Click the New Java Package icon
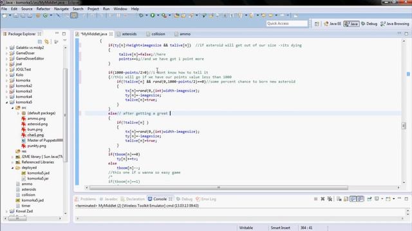 click(38, 15)
